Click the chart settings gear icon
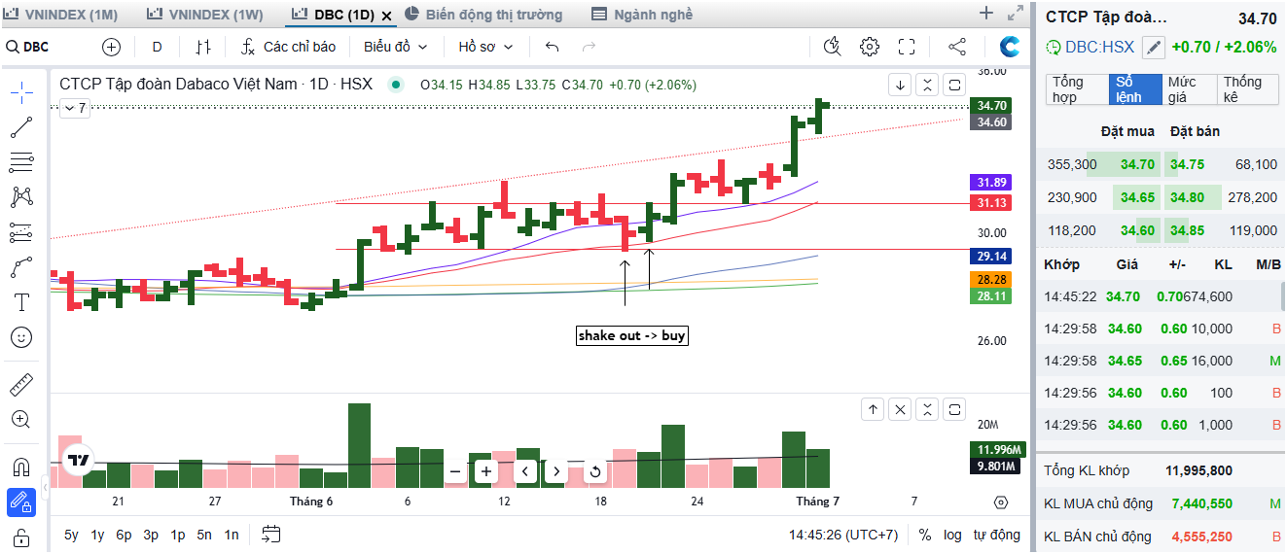Screen dimensions: 1287x554 [869, 47]
